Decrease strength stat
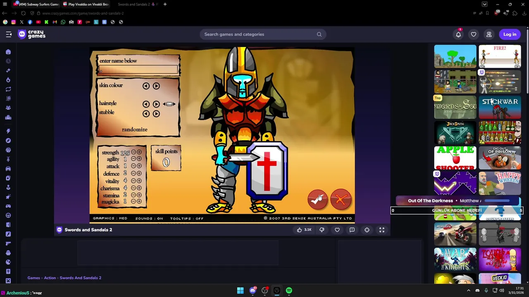The height and width of the screenshot is (297, 529). (133, 152)
